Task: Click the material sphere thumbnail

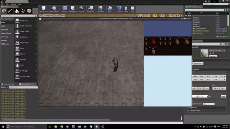Action: [x=204, y=53]
